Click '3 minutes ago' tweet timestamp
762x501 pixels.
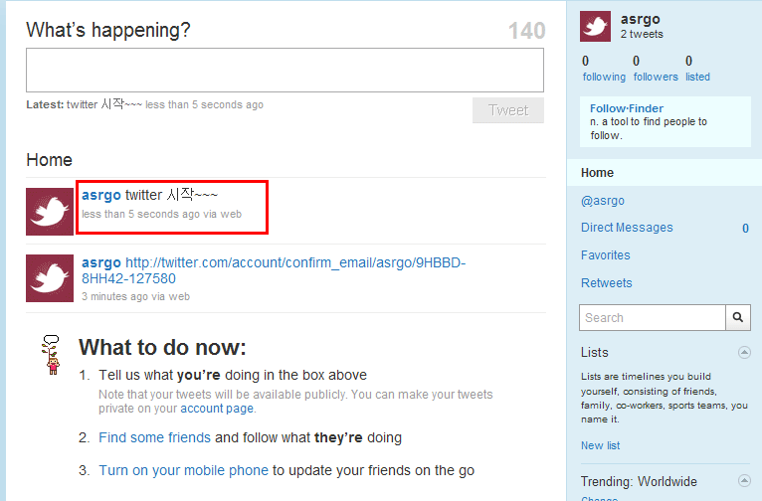(x=114, y=296)
